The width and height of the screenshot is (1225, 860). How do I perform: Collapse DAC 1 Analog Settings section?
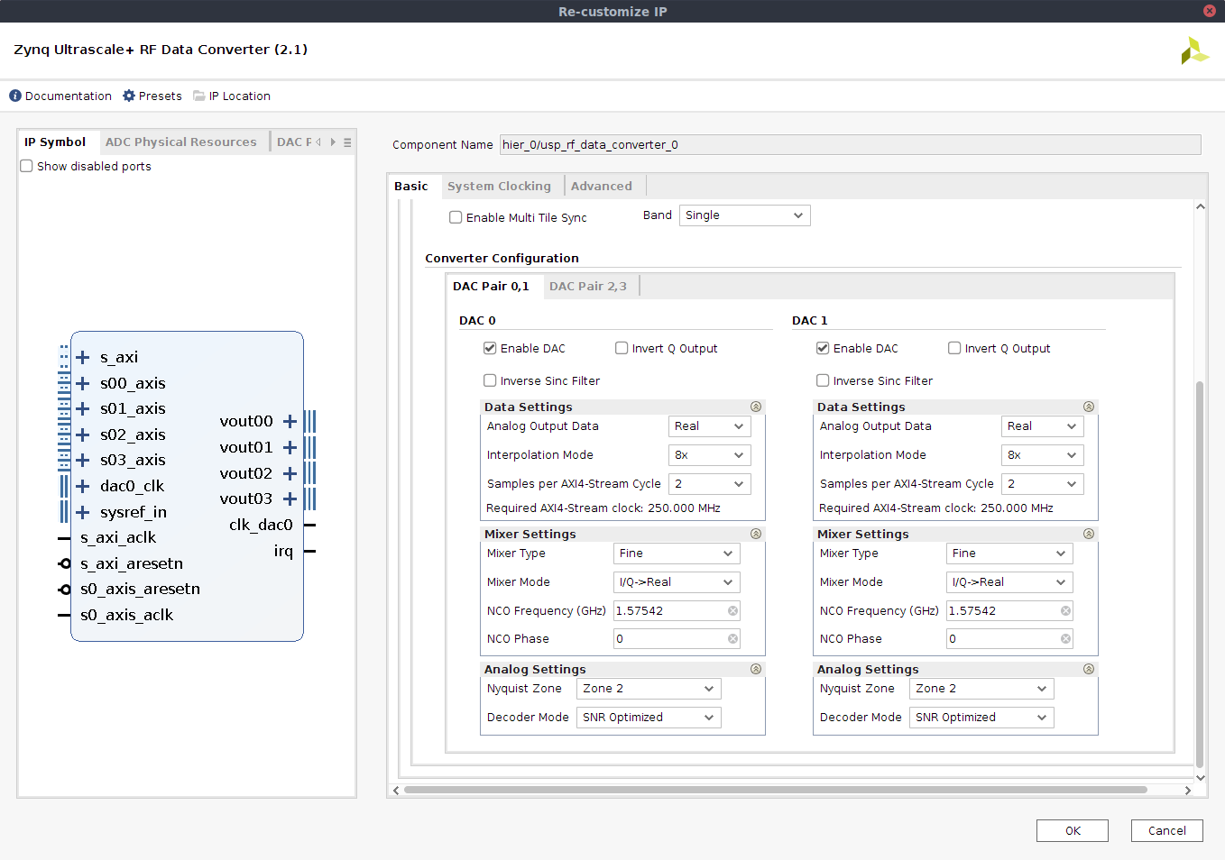(x=1089, y=669)
